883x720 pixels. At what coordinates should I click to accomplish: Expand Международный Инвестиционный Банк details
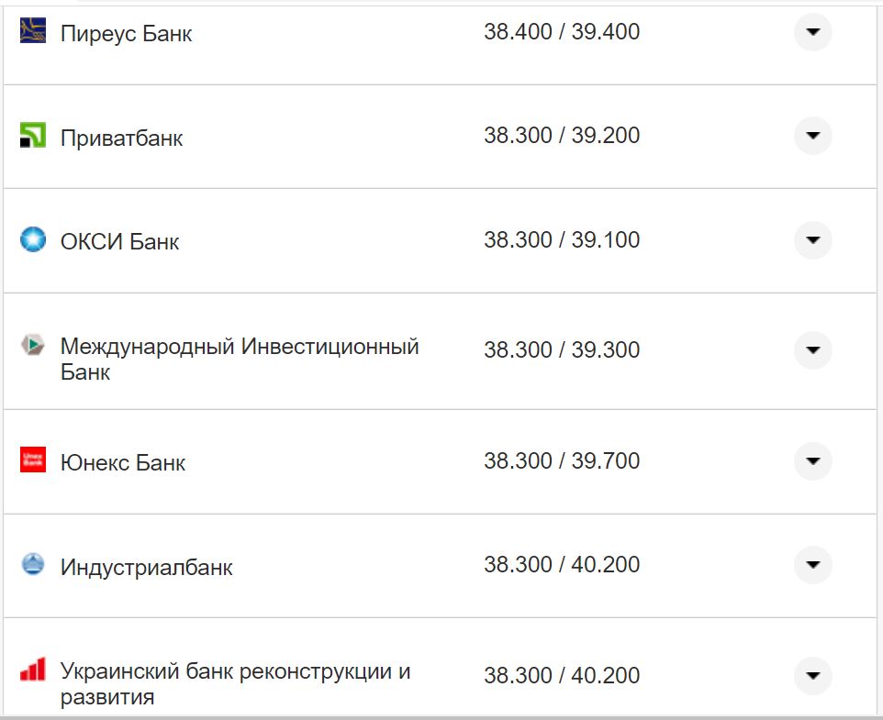click(x=812, y=350)
